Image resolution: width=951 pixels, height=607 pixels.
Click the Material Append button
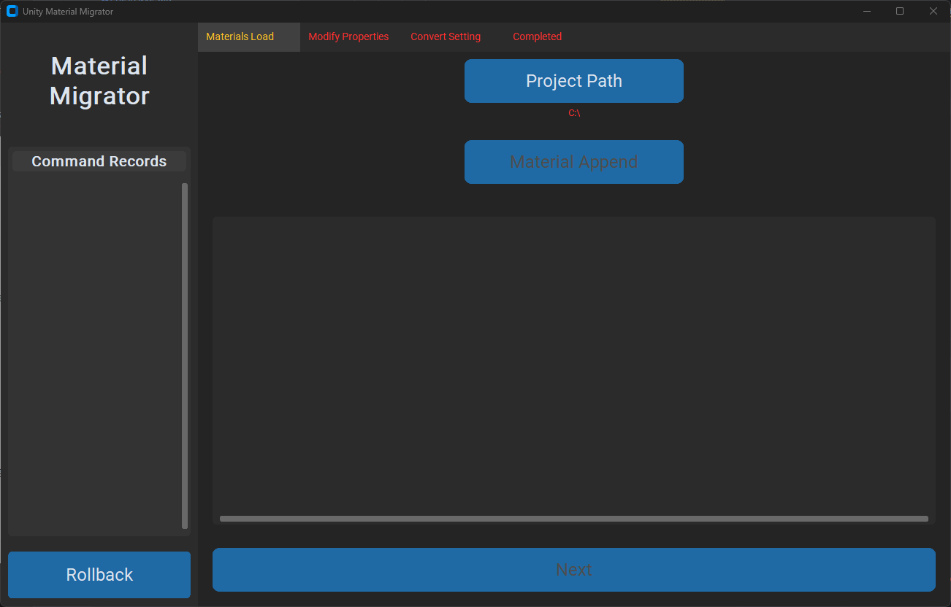tap(574, 162)
